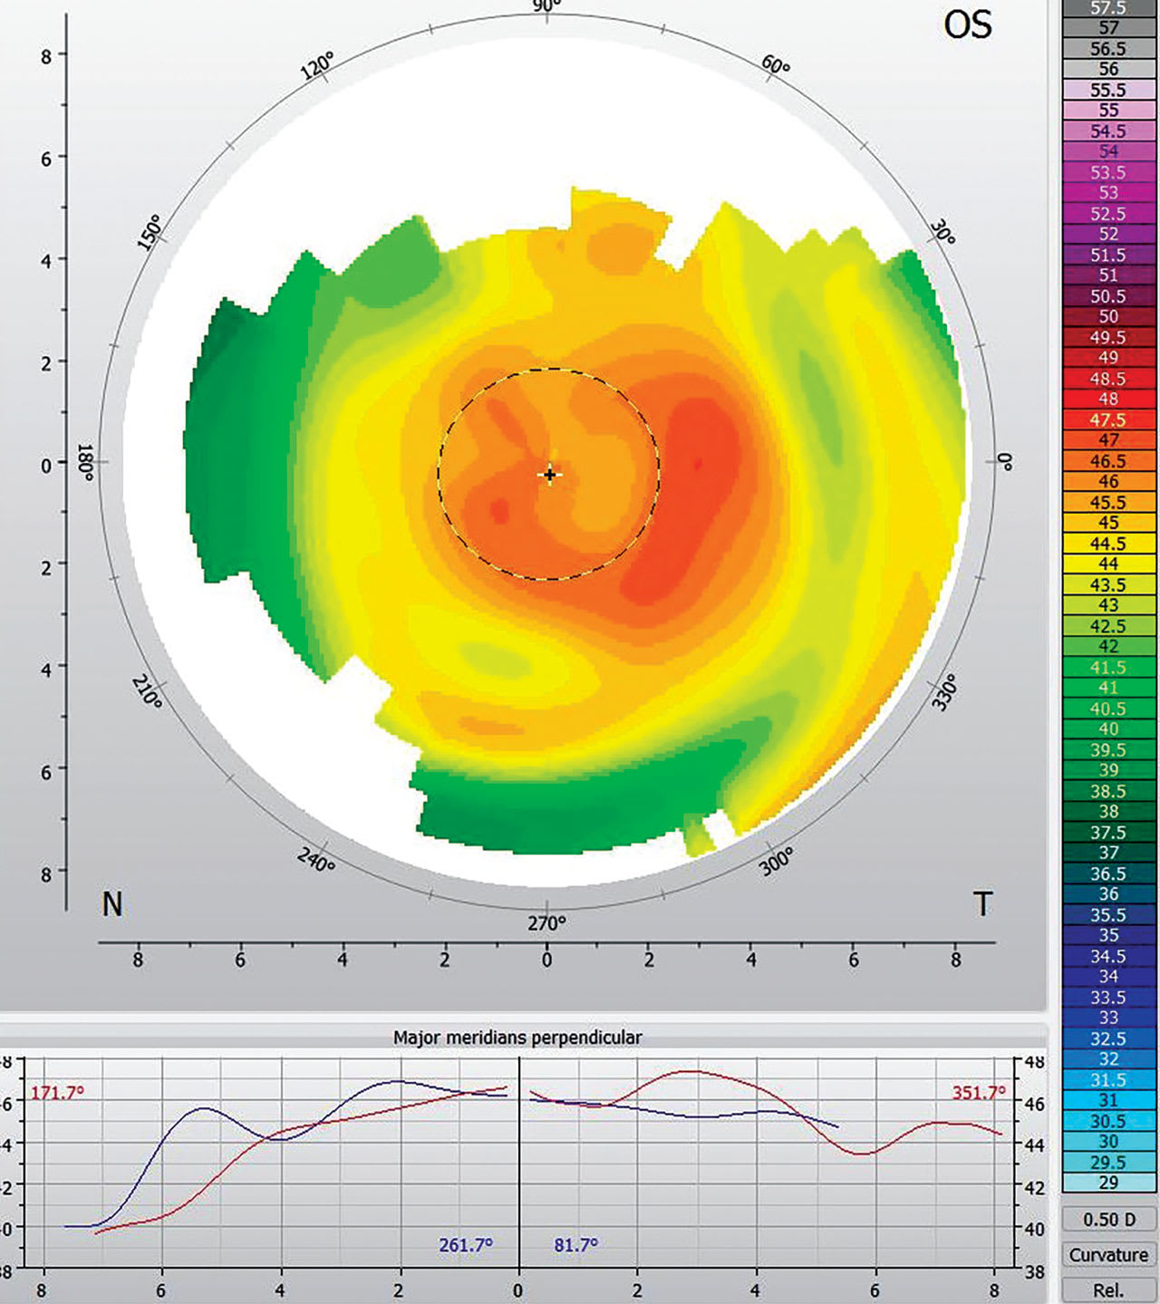Select the 54 swatch in color scale
This screenshot has height=1304, width=1160.
click(1109, 151)
